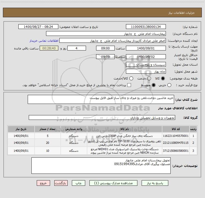The image size is (205, 198).
Task: Click the خروج exit button
Action: click(x=43, y=183)
